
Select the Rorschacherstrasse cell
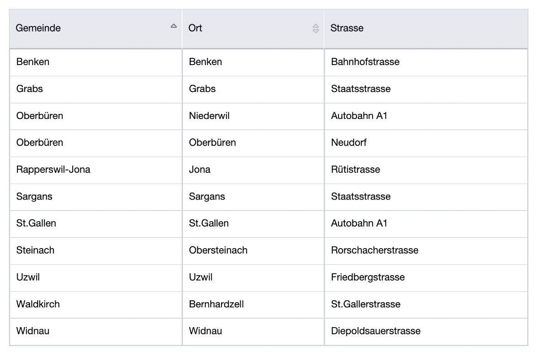pyautogui.click(x=374, y=250)
